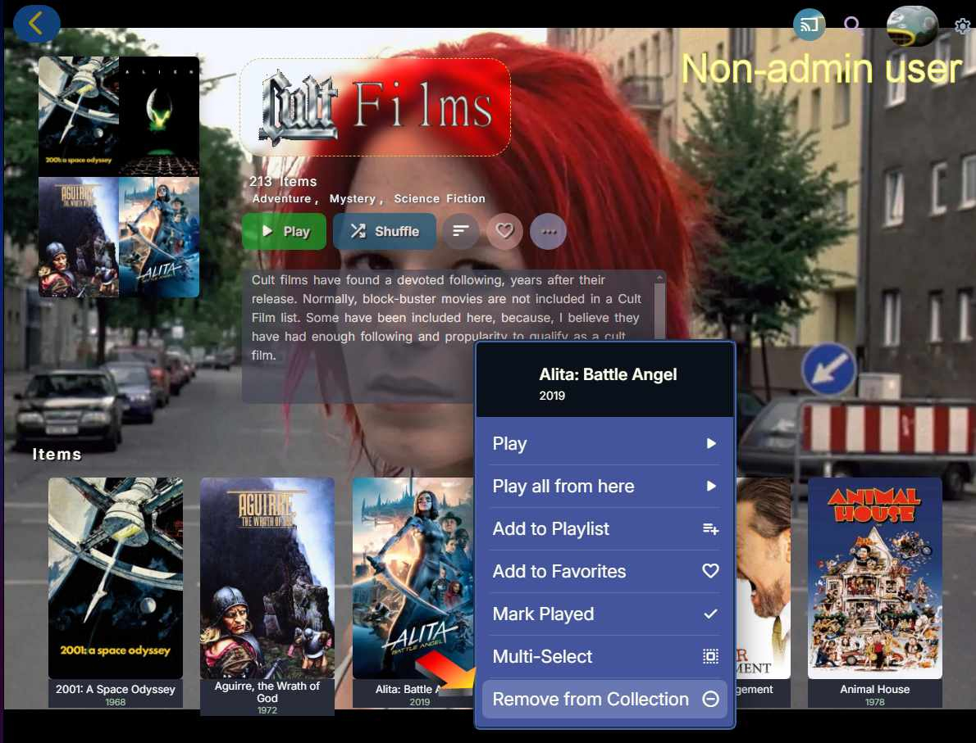This screenshot has width=976, height=743.
Task: Open the settings gear icon
Action: pos(962,26)
